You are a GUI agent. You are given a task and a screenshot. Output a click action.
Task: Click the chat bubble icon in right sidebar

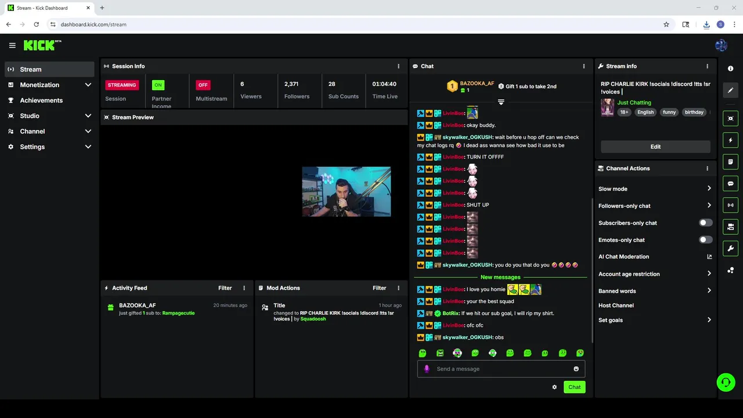tap(730, 183)
